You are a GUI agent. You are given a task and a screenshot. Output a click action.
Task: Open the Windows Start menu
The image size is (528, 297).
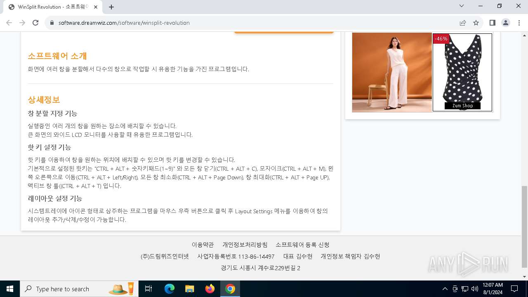[10, 289]
